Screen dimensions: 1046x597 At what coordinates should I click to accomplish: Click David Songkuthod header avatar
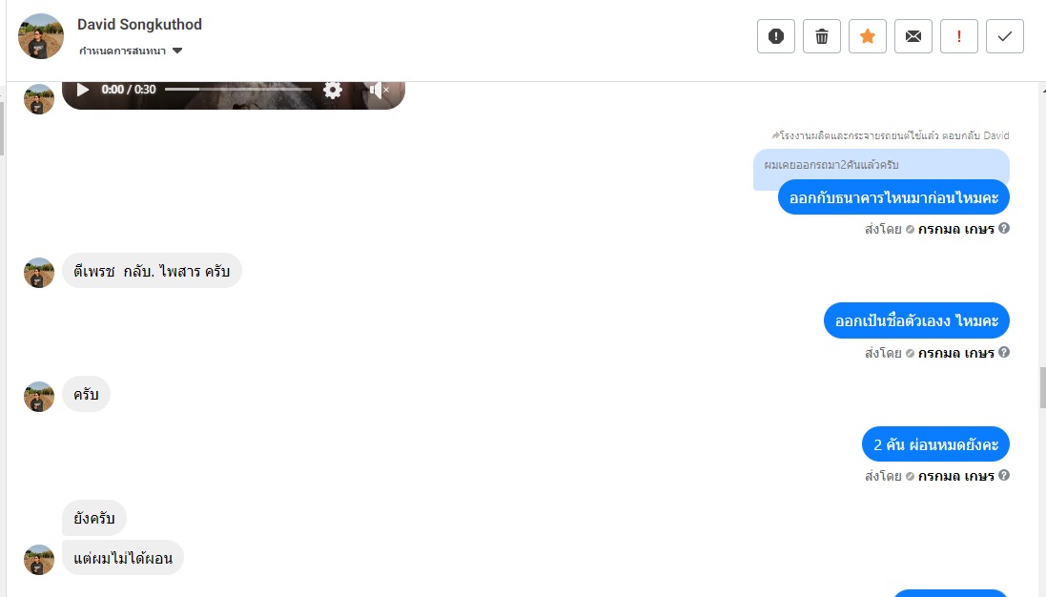click(41, 36)
